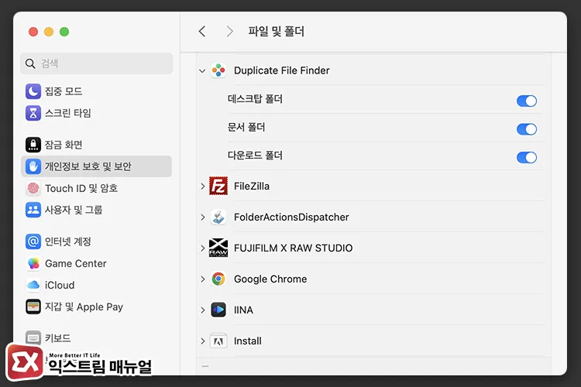Viewport: 581px width, 387px height.
Task: Expand FolderActionsDispatcher permissions
Action: pyautogui.click(x=203, y=217)
